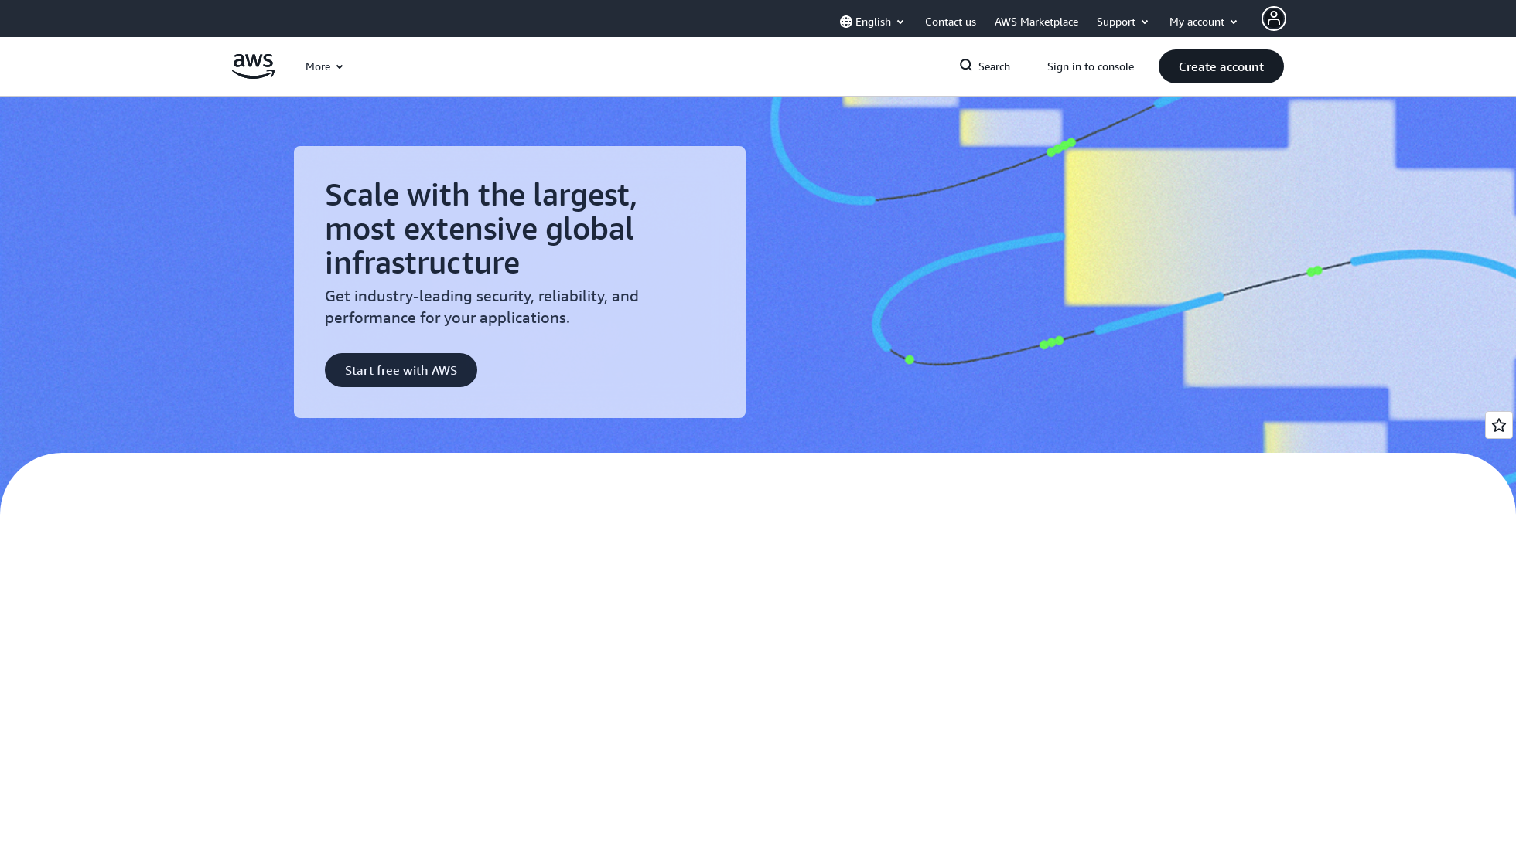Open AWS Marketplace link

point(1036,22)
